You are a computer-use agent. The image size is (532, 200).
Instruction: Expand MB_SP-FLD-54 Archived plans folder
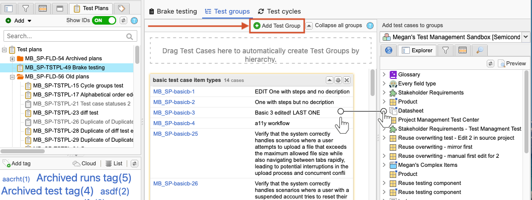[x=12, y=59]
